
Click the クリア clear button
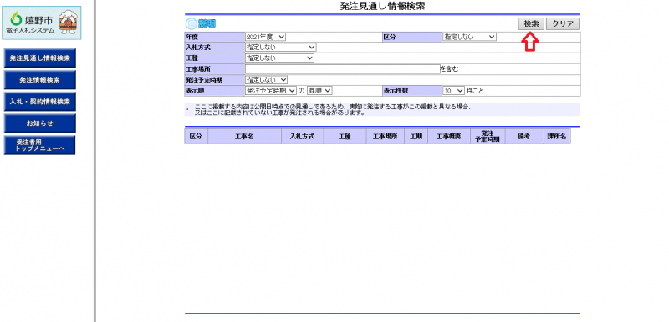pos(563,24)
